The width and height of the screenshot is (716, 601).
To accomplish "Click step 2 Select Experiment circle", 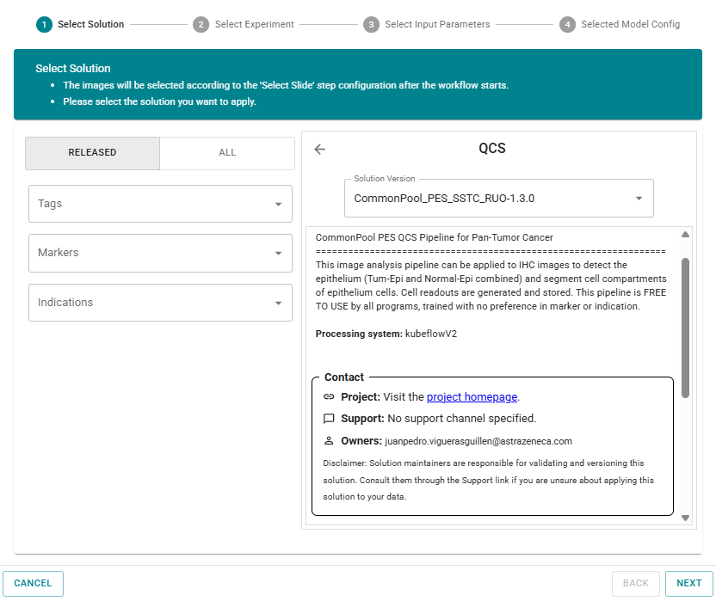I will [x=201, y=25].
